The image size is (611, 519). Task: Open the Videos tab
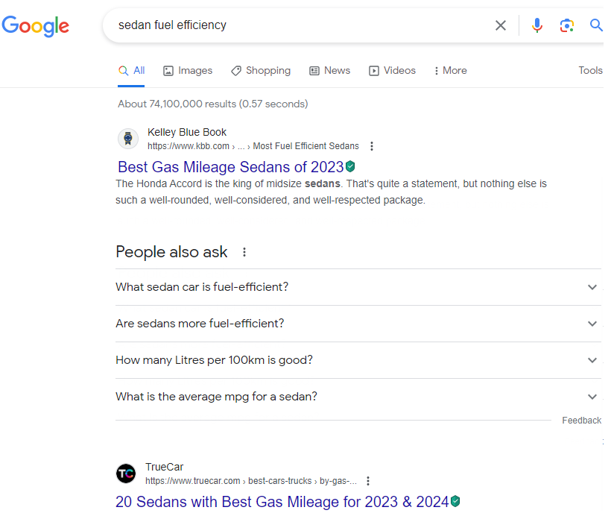click(x=392, y=71)
